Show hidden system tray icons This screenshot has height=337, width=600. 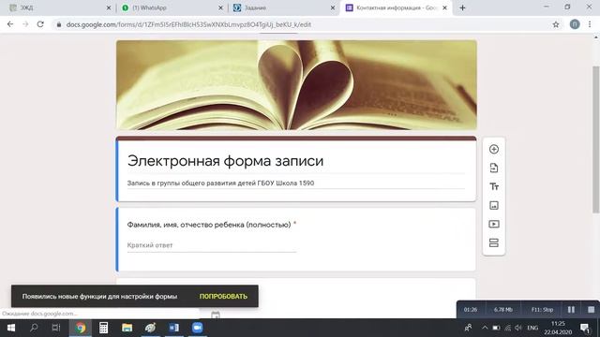(485, 328)
